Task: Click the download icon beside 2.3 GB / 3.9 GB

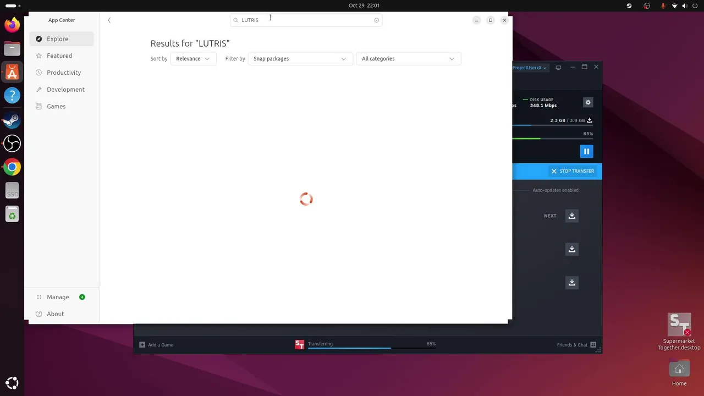Action: pos(590,120)
